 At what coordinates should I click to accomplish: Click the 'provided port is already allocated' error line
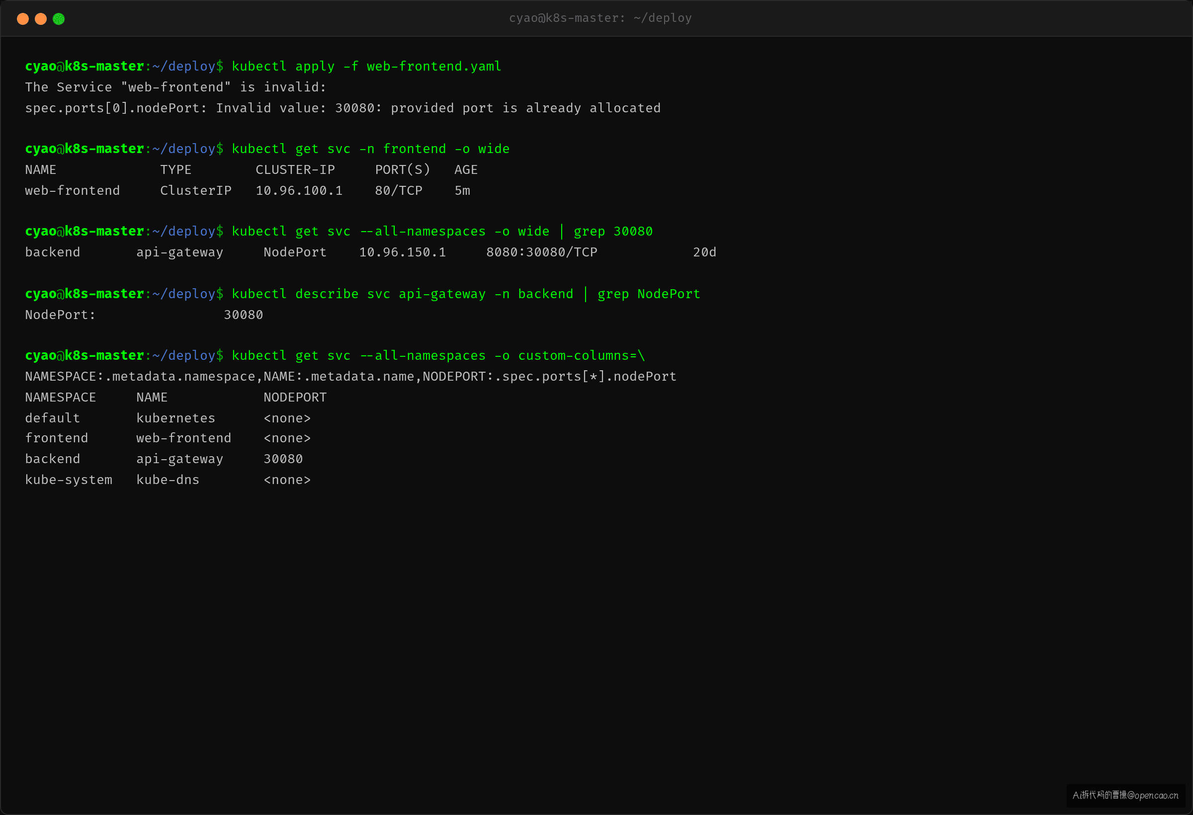click(343, 108)
